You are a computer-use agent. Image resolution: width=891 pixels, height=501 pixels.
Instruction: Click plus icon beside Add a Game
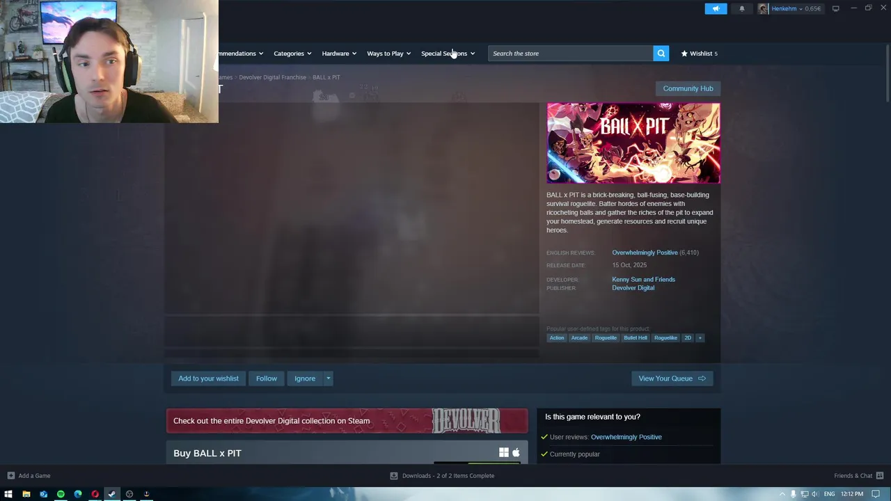[x=10, y=475]
